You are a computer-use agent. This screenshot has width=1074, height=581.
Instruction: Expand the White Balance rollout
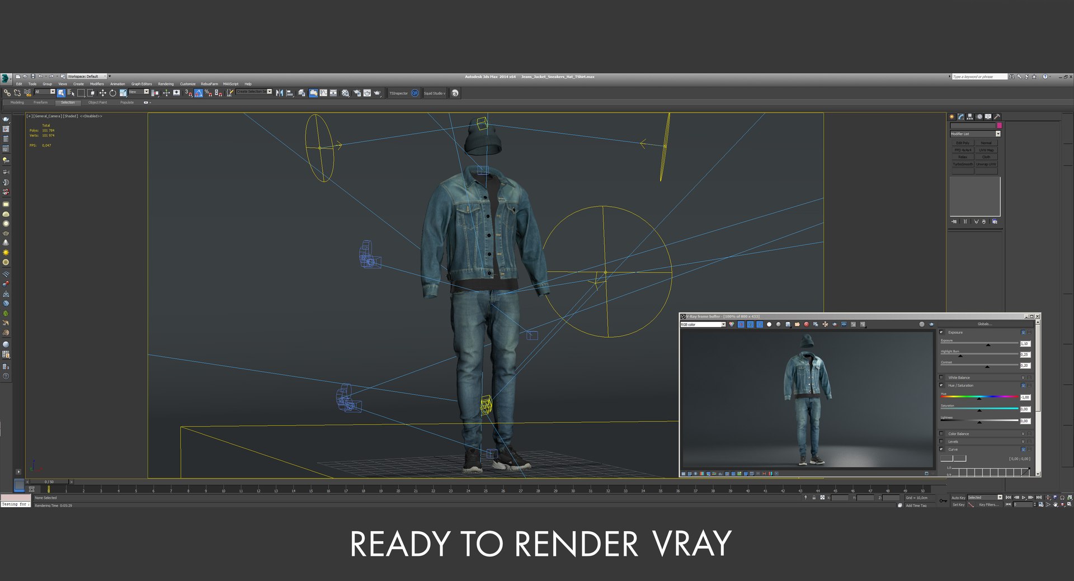[1023, 377]
